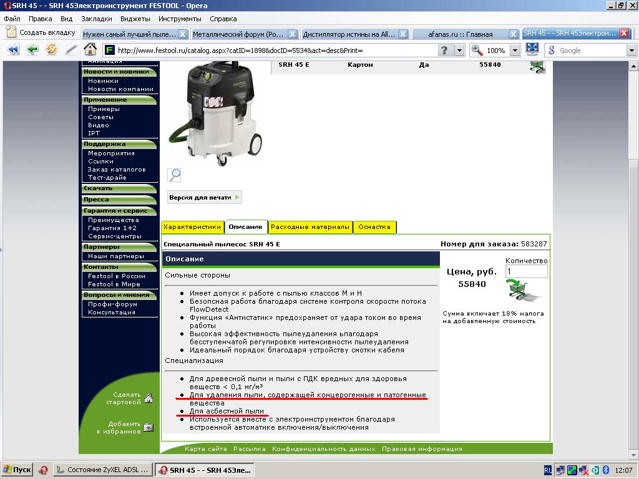Click the network monitors tray icon

[x=561, y=470]
